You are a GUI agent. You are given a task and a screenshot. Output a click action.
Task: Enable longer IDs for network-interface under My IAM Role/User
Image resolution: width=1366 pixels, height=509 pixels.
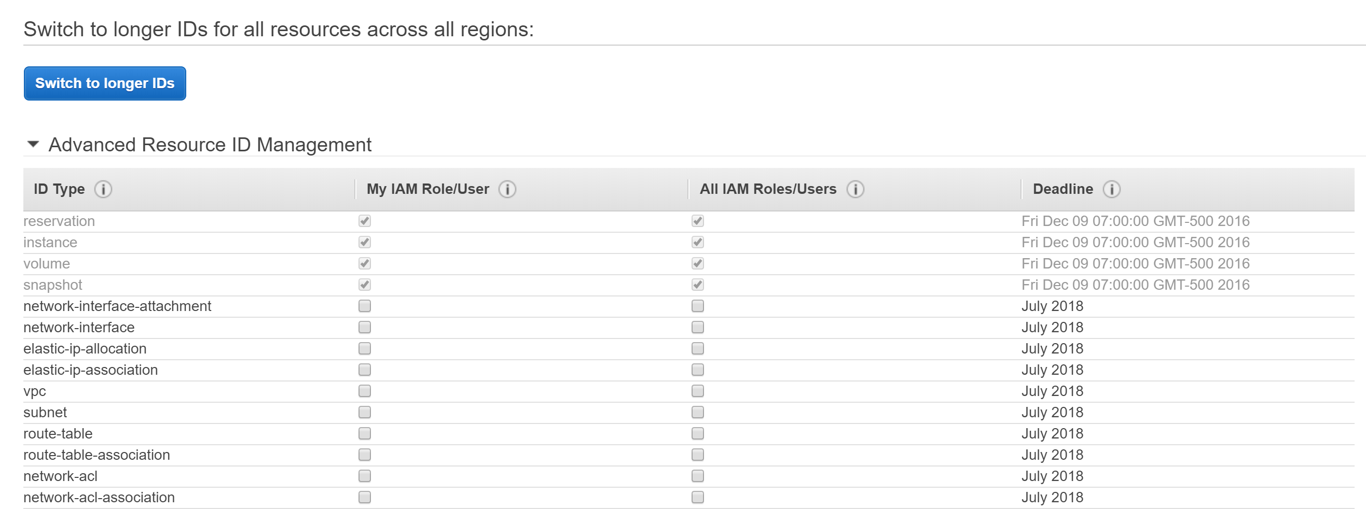click(364, 328)
